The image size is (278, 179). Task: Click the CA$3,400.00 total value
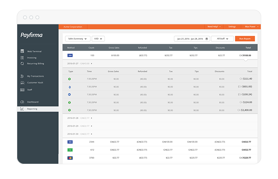[245, 110]
